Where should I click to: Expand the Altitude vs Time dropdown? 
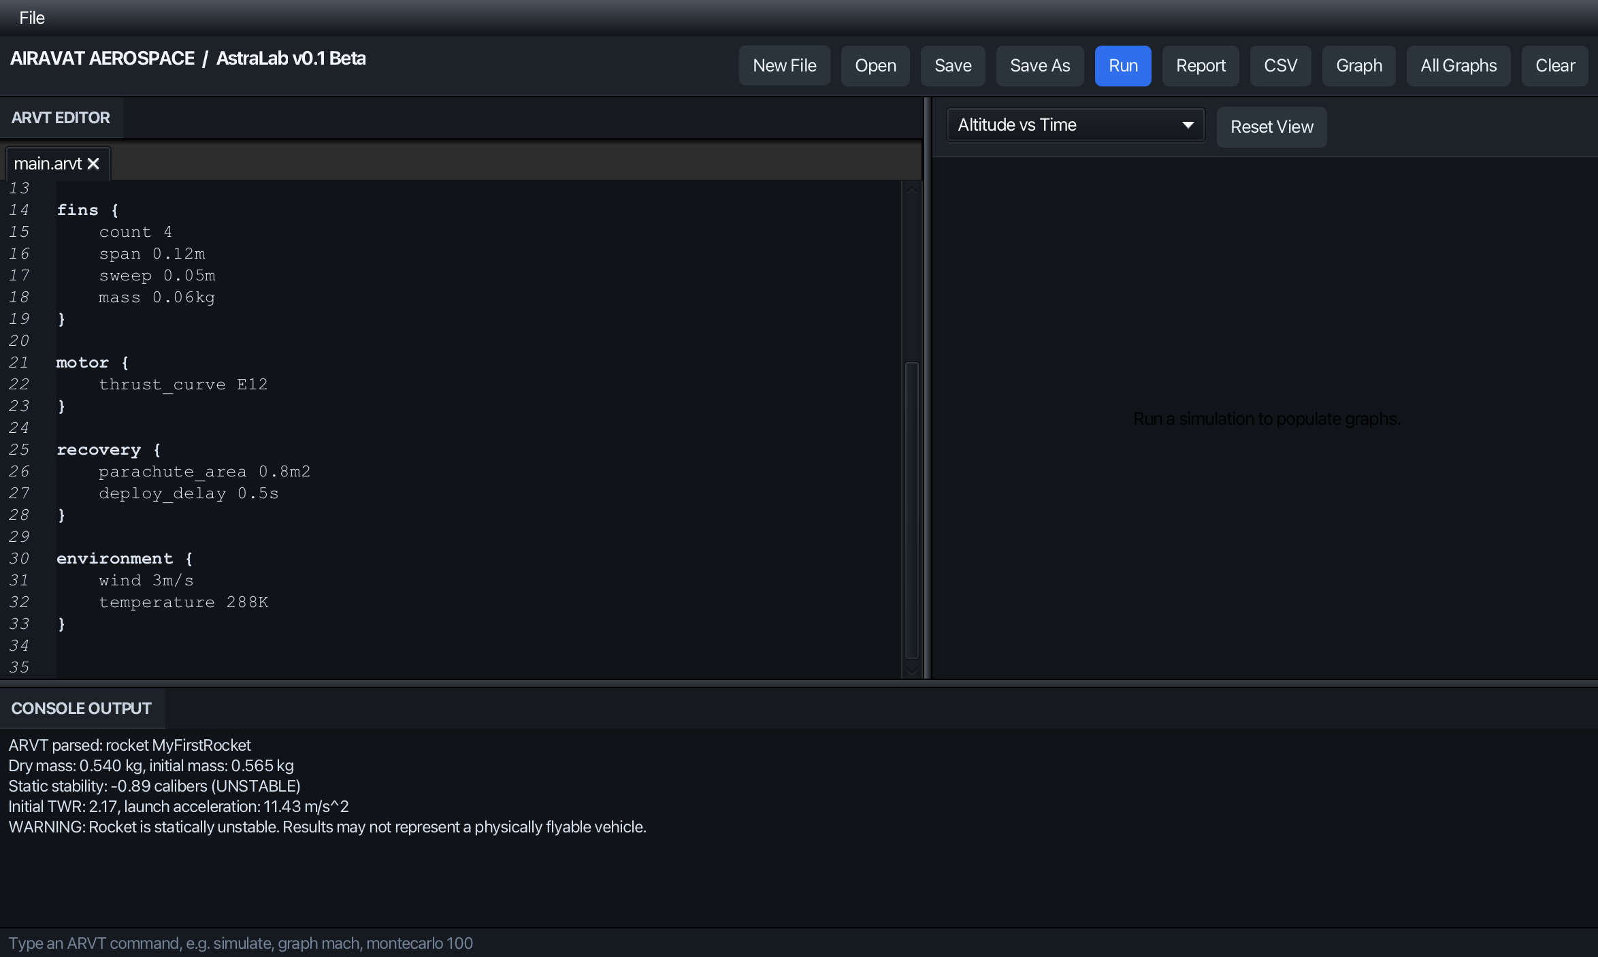click(1075, 125)
